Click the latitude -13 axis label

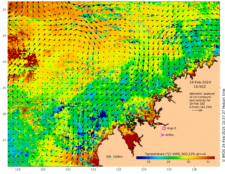4,36
